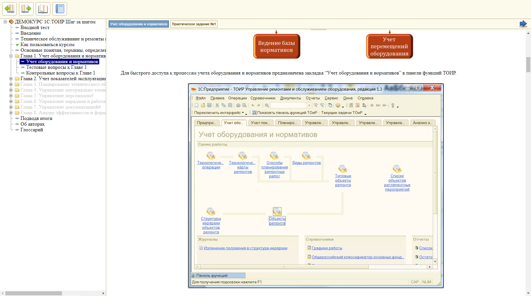Screen dimensions: 531x296
Task: Select the 'Анализ э...' tab in 1C function panel
Action: coord(423,123)
